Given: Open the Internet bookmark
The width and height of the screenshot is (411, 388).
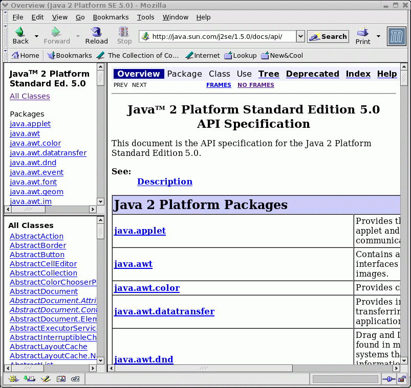Looking at the screenshot, I should (202, 56).
